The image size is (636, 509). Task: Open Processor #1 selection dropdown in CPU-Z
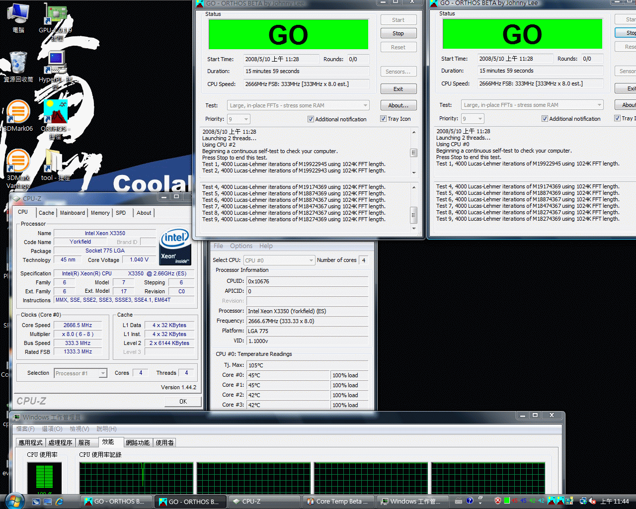[80, 373]
